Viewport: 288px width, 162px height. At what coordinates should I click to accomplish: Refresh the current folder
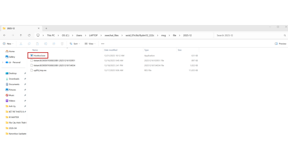pyautogui.click(x=29, y=35)
